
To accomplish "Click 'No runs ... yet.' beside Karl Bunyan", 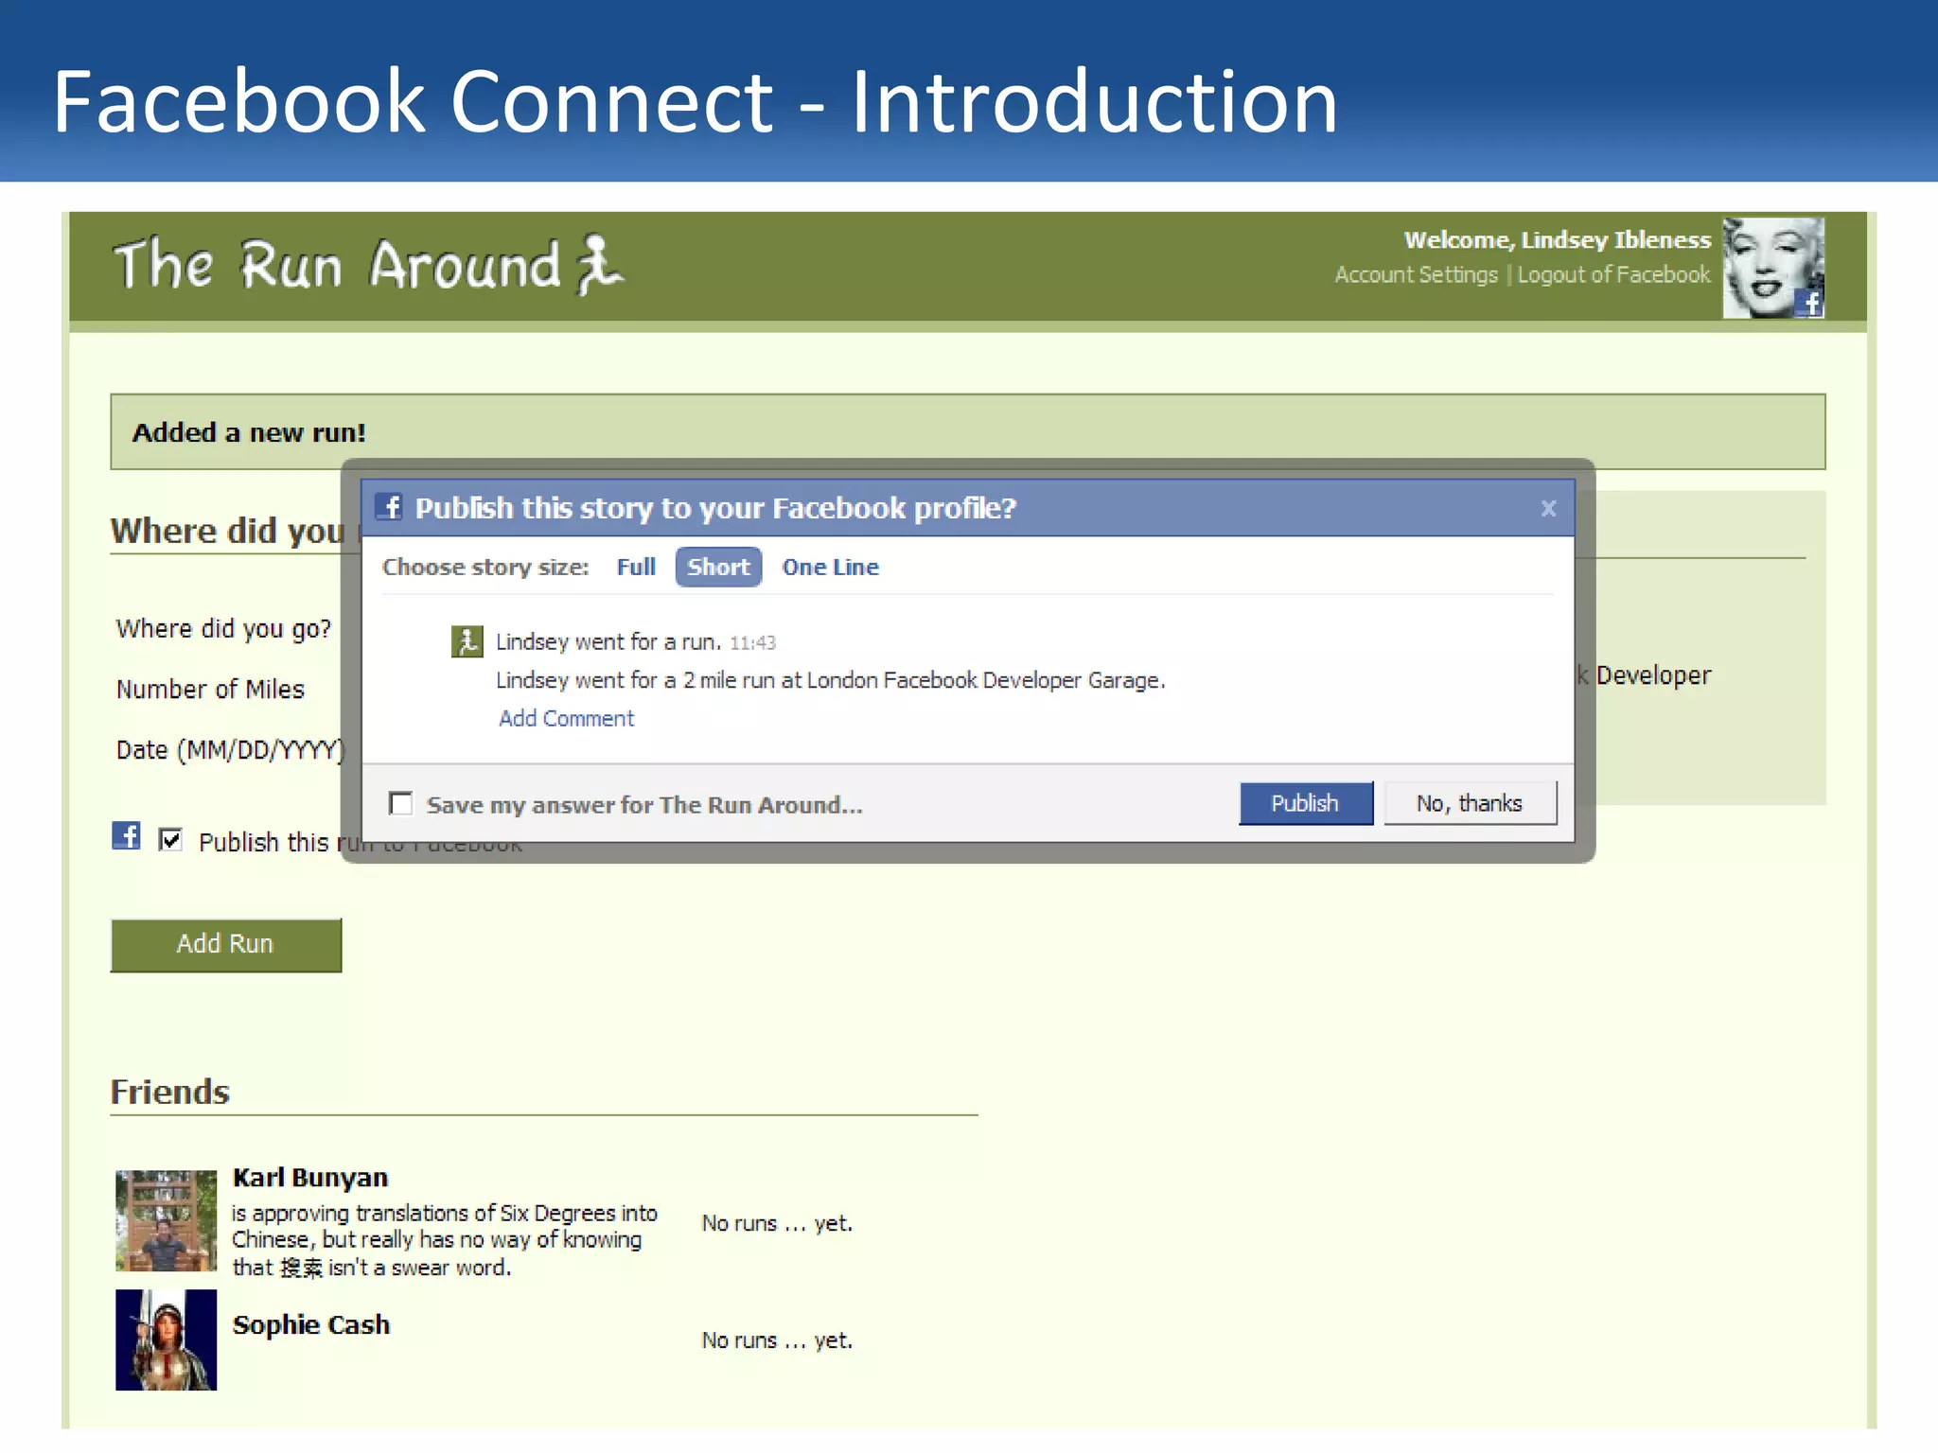I will coord(777,1223).
